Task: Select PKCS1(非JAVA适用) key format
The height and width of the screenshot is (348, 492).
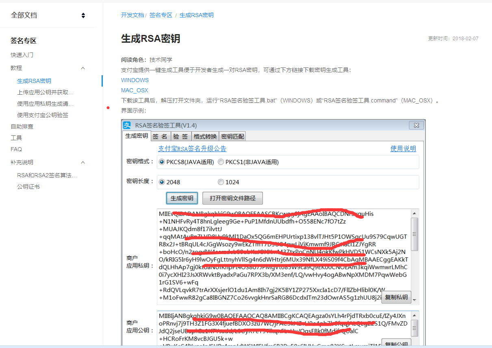Action: (221, 162)
